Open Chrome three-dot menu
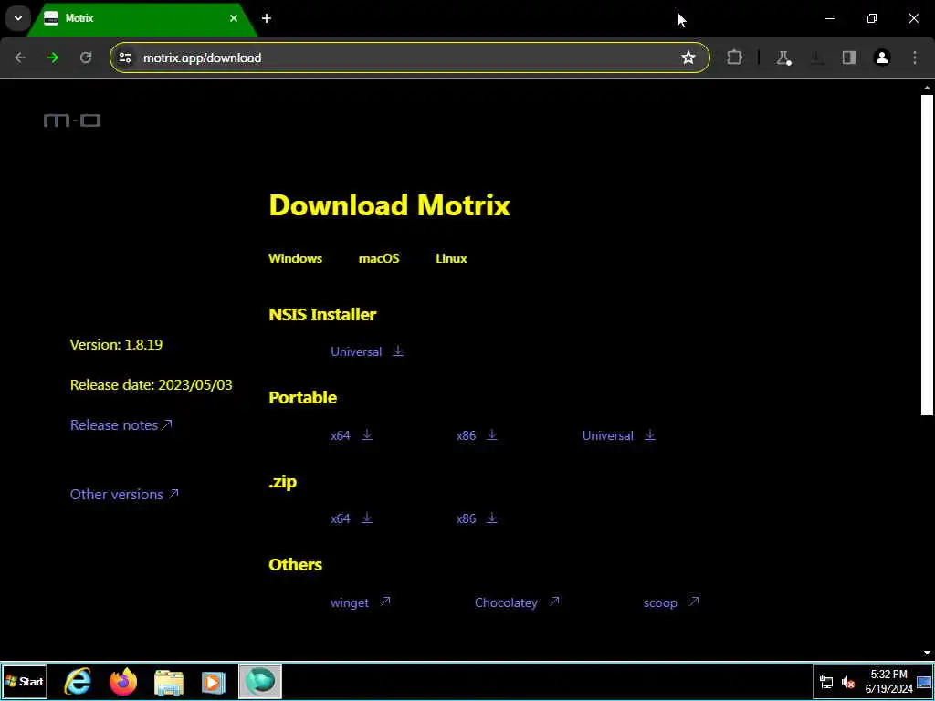The width and height of the screenshot is (935, 701). (915, 58)
